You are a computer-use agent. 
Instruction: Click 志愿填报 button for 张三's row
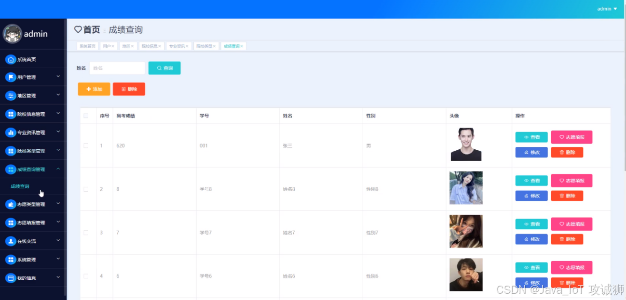(x=572, y=137)
